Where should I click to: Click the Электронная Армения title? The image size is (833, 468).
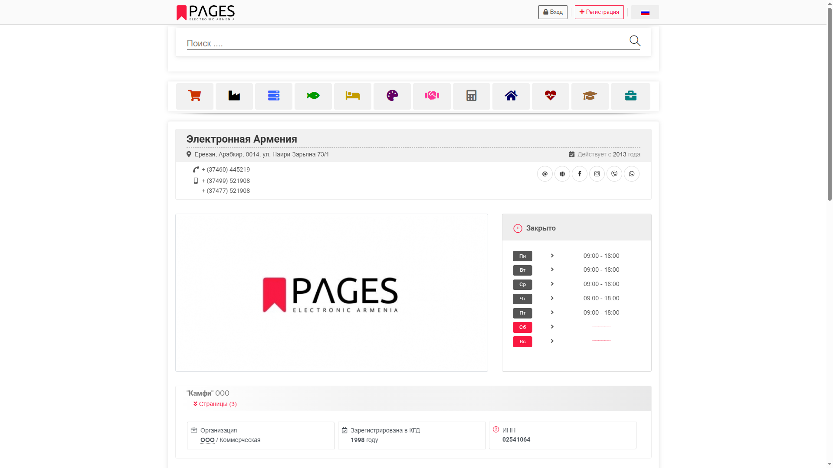click(x=242, y=139)
